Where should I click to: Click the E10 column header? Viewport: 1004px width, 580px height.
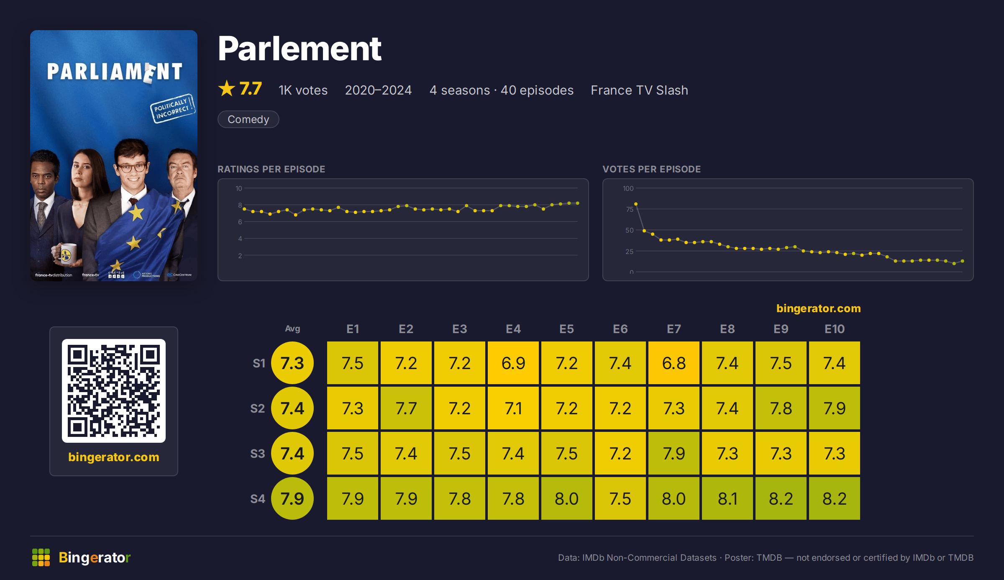click(x=835, y=329)
